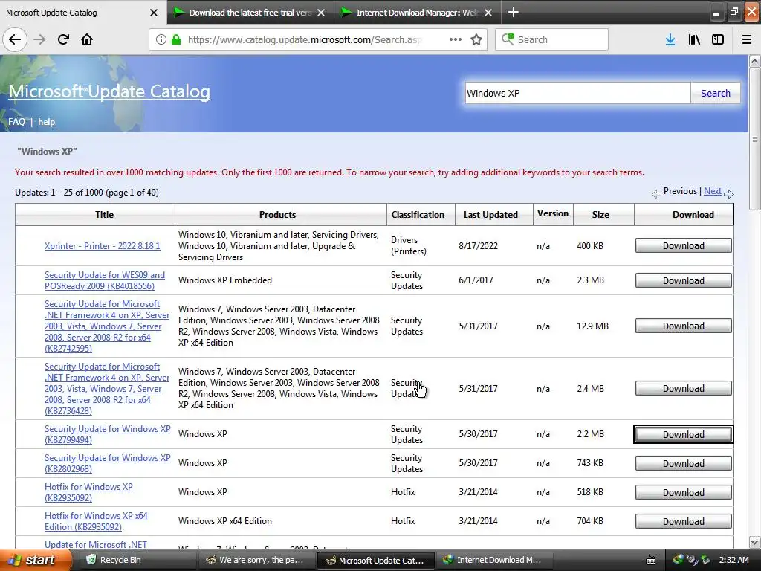761x571 pixels.
Task: Sort results by Version column
Action: (553, 213)
